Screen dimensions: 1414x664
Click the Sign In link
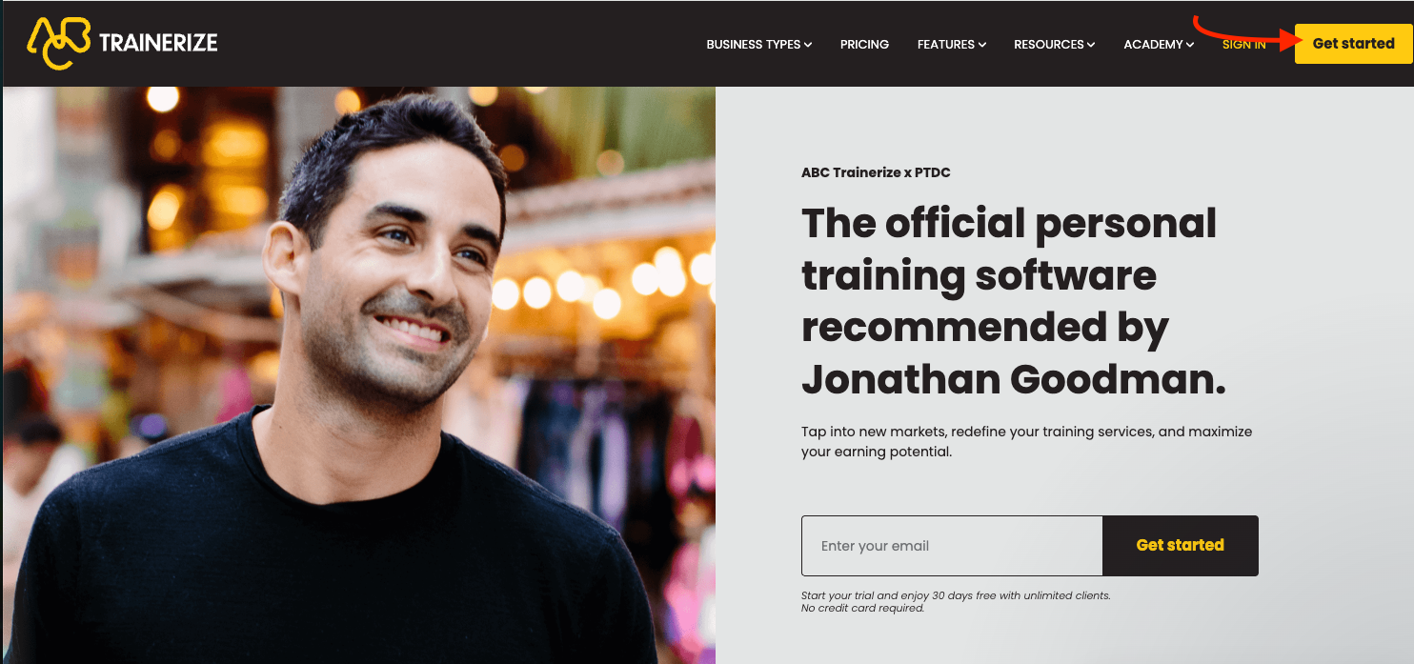(1243, 45)
